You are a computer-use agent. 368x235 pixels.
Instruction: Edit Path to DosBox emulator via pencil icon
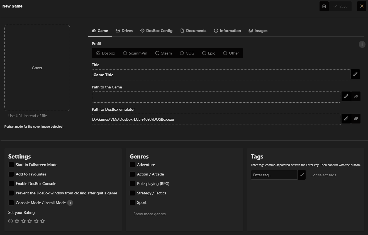(x=346, y=118)
